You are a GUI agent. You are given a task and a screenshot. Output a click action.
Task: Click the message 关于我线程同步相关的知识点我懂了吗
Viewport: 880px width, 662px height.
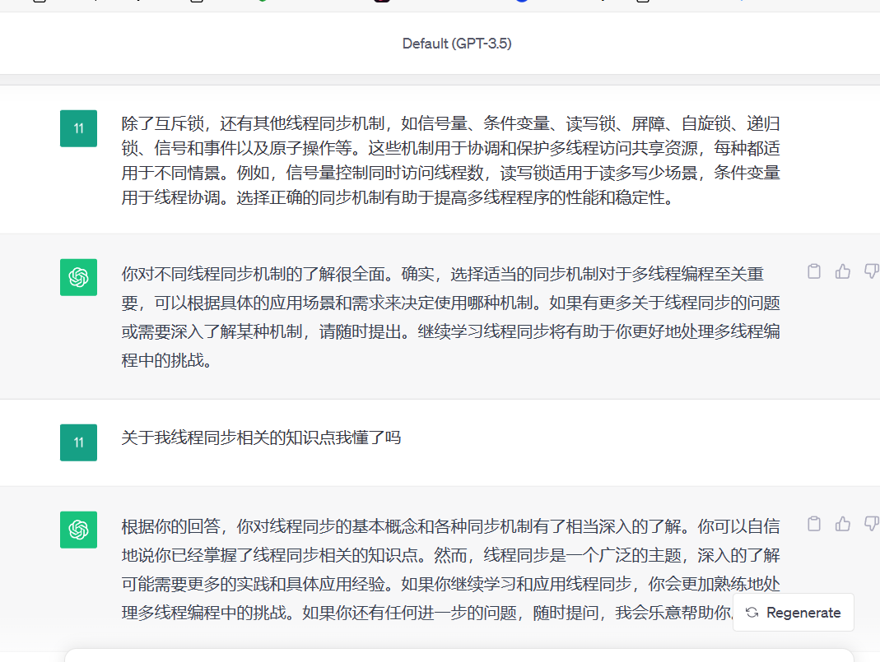[x=261, y=437]
